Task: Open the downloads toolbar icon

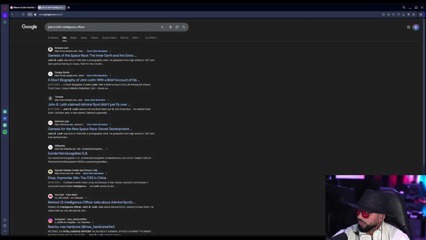Action: coord(403,14)
